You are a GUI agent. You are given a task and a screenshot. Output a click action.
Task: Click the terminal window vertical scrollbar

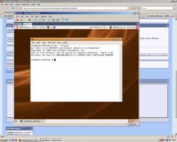(121, 73)
